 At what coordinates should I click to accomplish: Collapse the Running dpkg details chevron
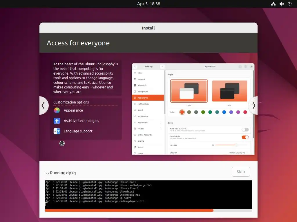[x=47, y=173]
